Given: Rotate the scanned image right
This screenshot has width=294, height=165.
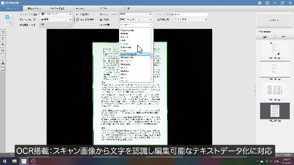Looking at the screenshot, I should tap(3, 38).
